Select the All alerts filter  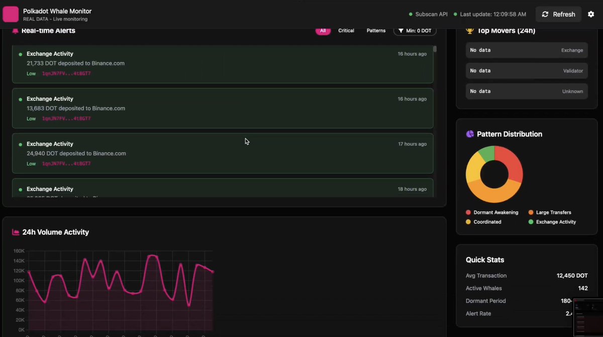pos(323,31)
